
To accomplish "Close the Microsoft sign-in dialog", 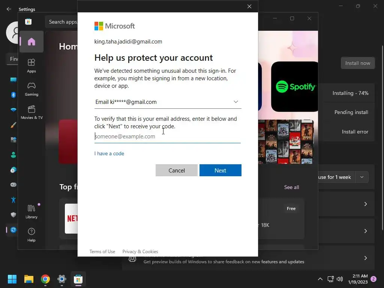I will point(249,6).
